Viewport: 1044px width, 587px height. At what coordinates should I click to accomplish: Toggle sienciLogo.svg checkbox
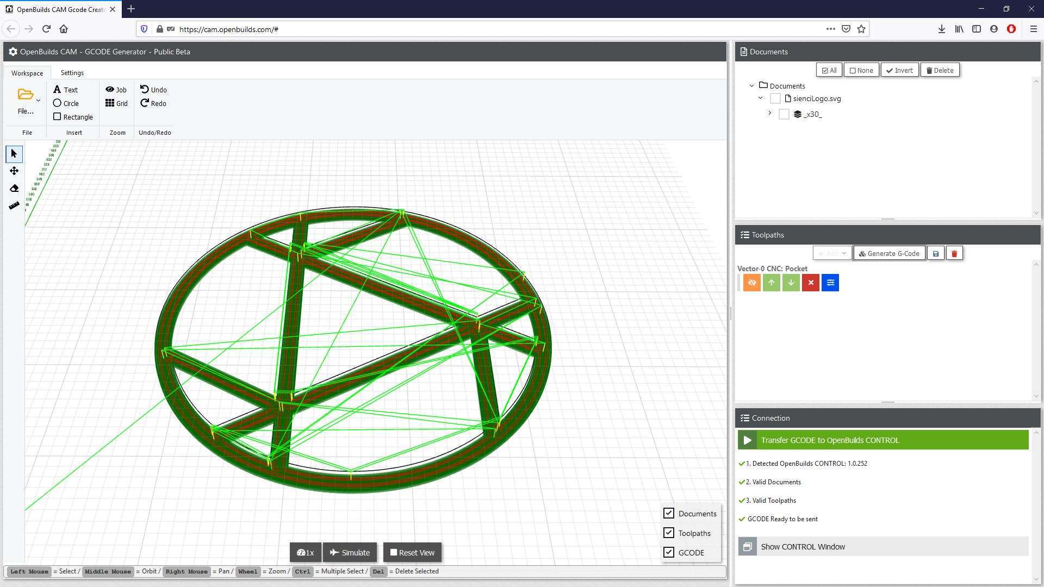pos(775,98)
